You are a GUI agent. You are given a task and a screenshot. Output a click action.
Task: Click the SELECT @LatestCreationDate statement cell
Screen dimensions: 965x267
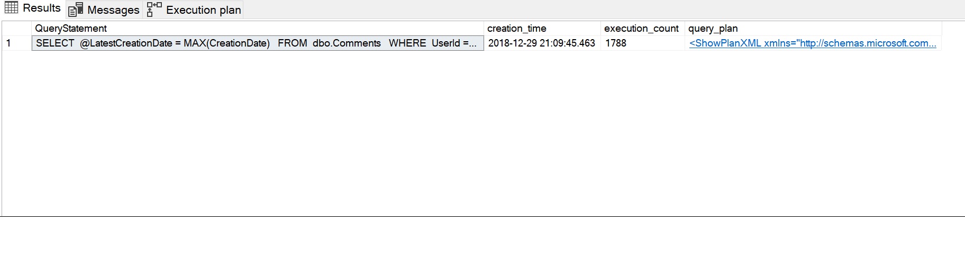257,43
